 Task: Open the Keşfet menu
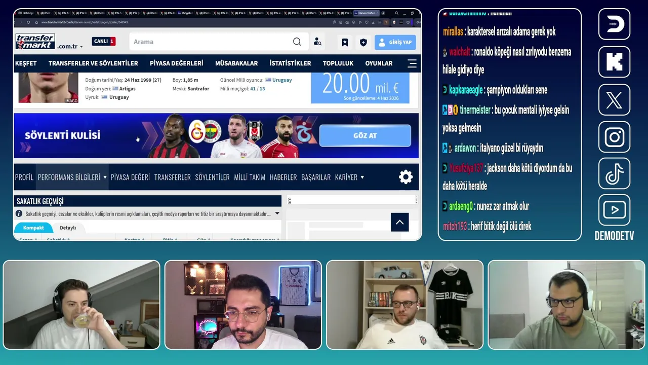(x=26, y=63)
